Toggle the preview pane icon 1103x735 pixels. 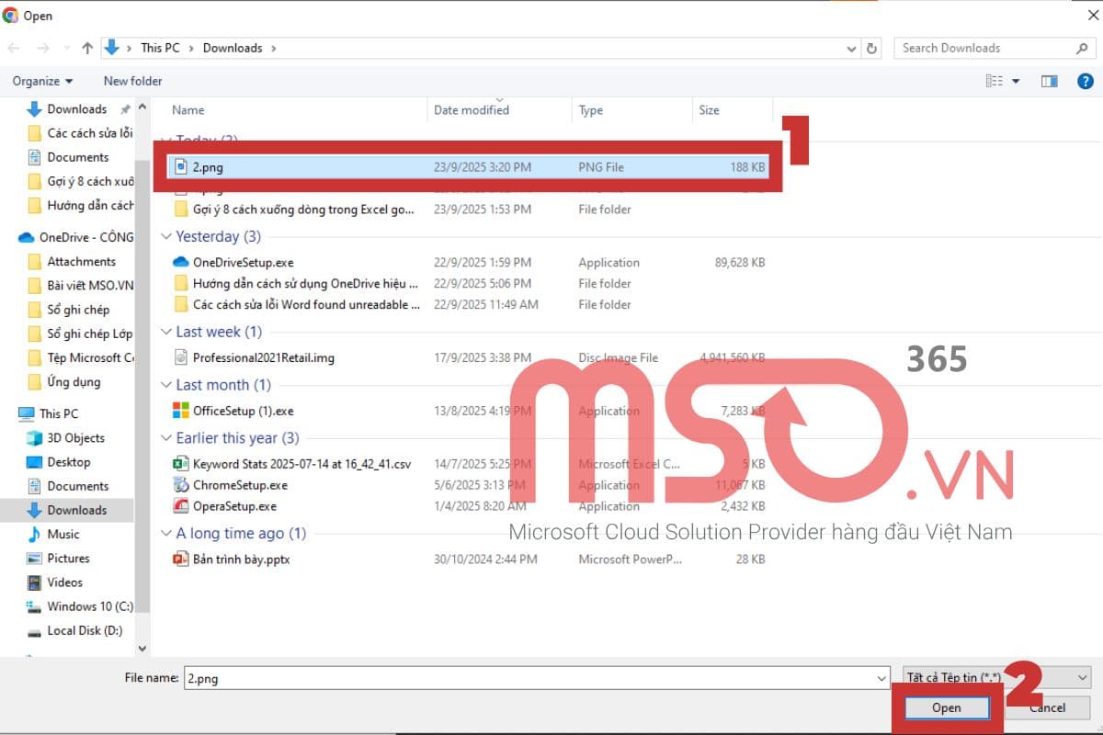[x=1049, y=81]
